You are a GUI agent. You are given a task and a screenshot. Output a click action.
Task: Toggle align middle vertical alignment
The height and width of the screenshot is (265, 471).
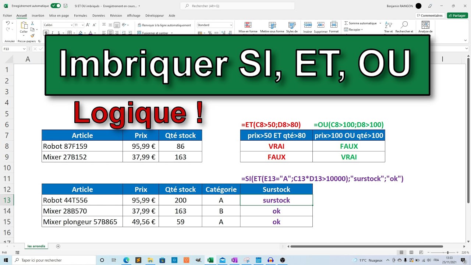[x=110, y=25]
